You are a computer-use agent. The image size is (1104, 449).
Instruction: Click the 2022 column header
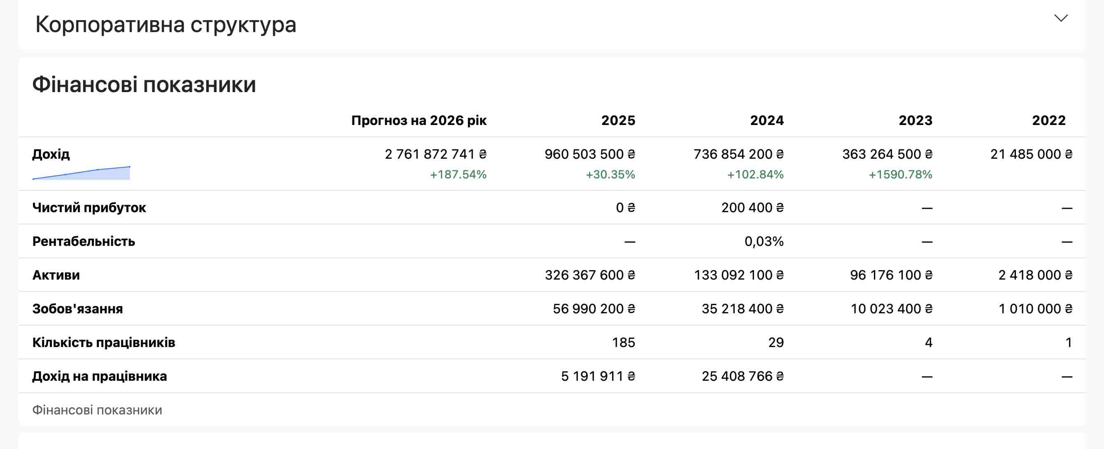pyautogui.click(x=1048, y=120)
